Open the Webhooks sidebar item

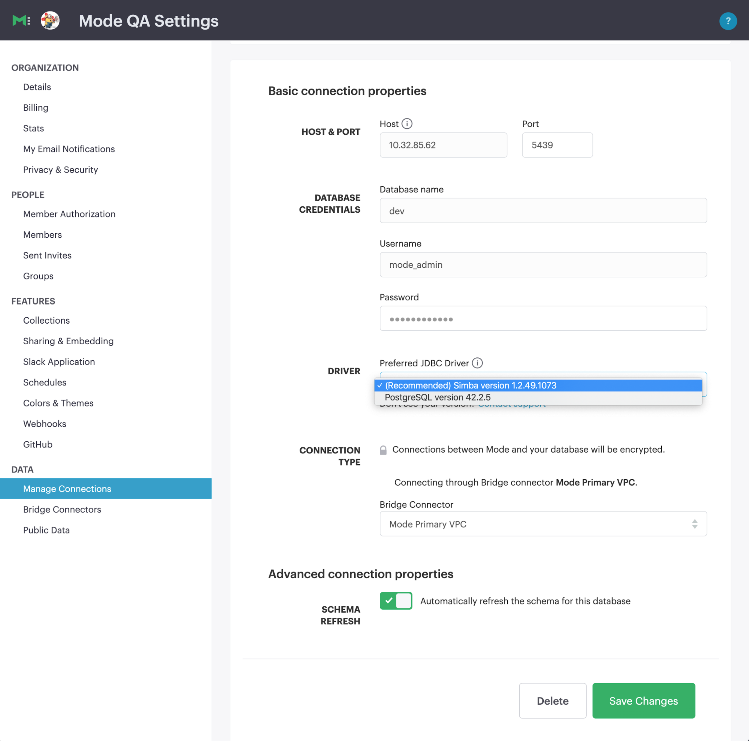[x=45, y=424]
